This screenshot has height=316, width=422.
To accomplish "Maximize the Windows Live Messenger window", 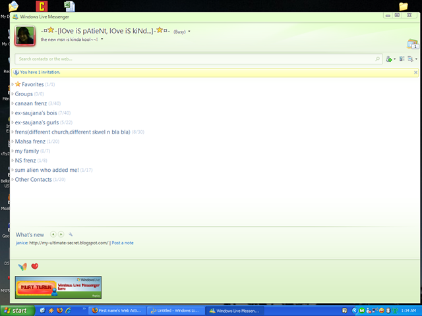I will pos(397,15).
